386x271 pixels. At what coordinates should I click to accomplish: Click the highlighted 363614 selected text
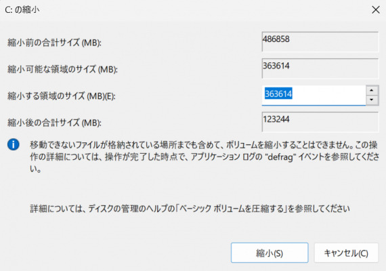click(x=278, y=93)
